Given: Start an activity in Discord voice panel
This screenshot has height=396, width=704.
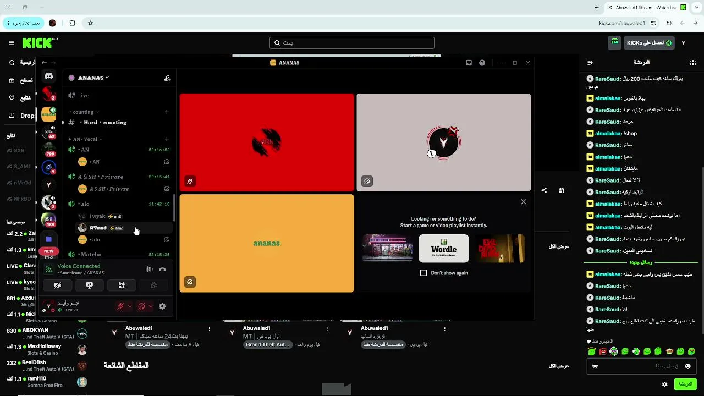Looking at the screenshot, I should pos(122,285).
